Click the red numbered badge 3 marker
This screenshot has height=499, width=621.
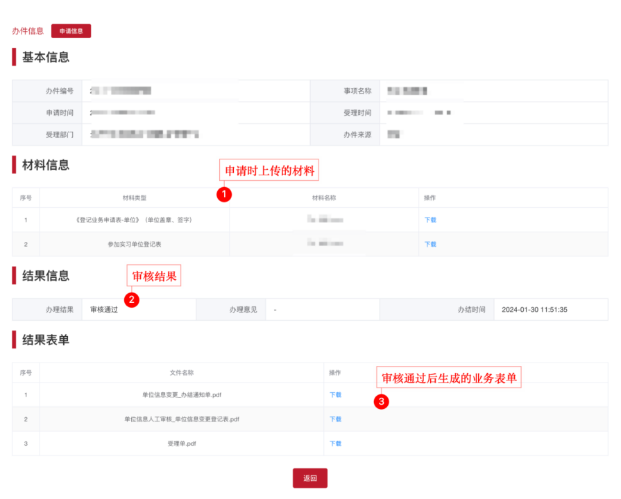(381, 401)
